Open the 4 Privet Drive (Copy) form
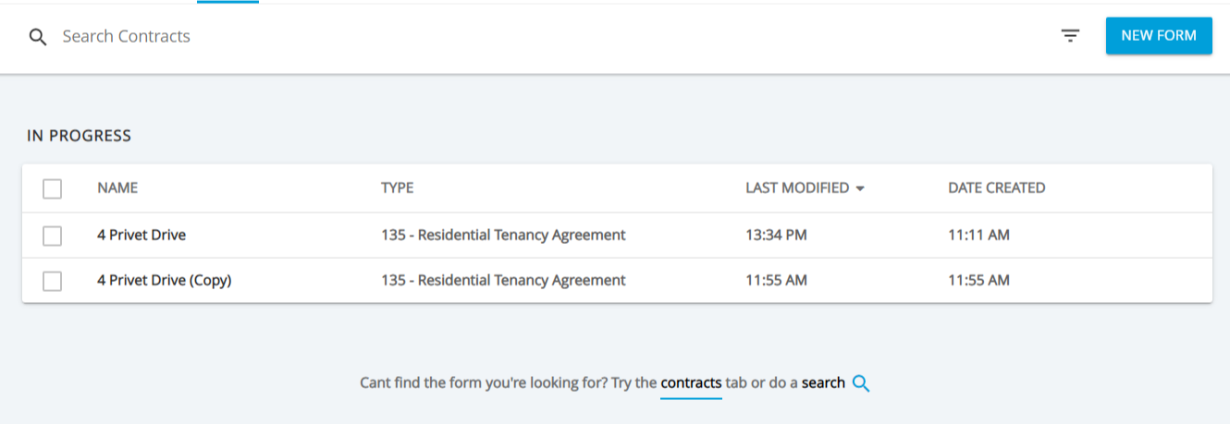Viewport: 1230px width, 424px height. tap(164, 281)
